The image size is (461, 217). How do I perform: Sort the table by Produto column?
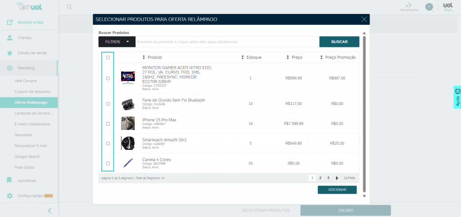(152, 58)
